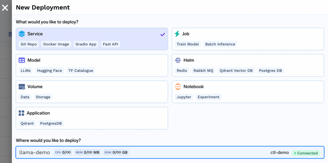The height and width of the screenshot is (163, 328).
Task: Click the CPU 0/∞ usage badge
Action: pos(63,152)
